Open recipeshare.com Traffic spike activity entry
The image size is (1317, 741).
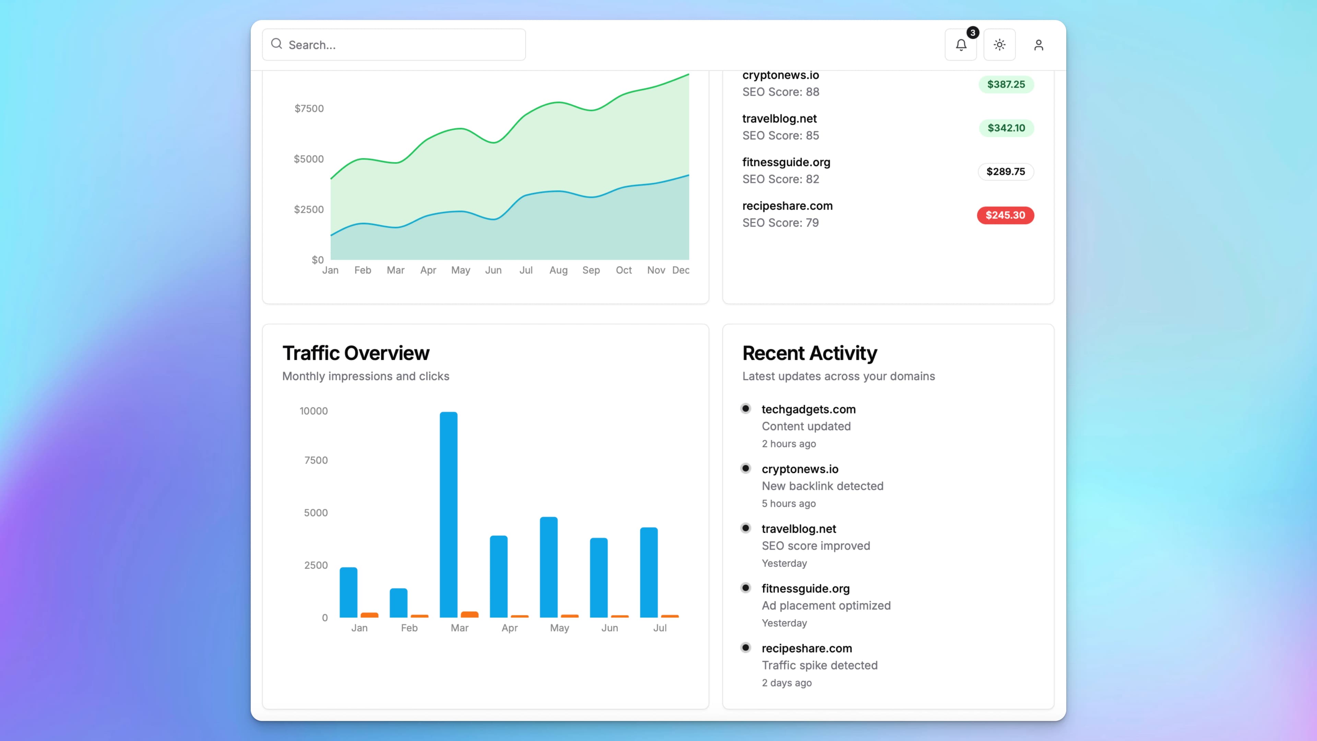tap(806, 648)
